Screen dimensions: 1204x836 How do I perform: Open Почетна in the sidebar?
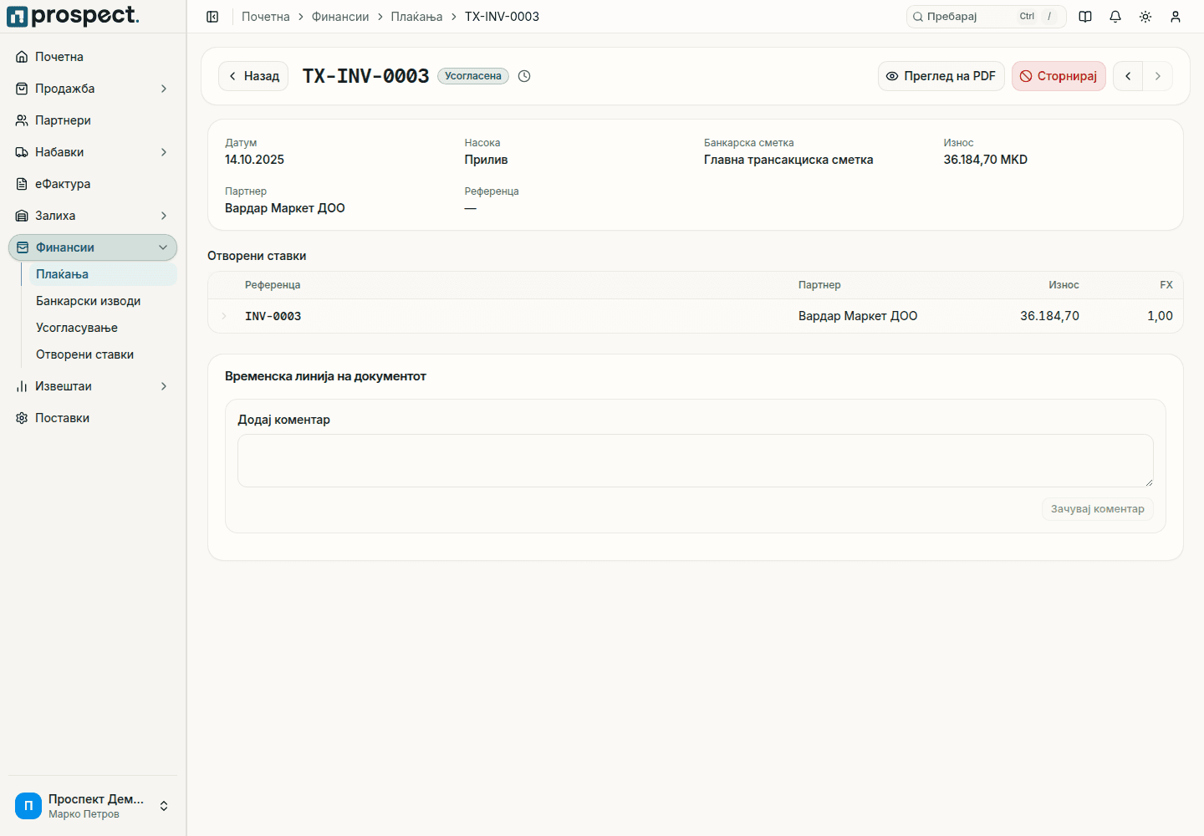pyautogui.click(x=93, y=57)
